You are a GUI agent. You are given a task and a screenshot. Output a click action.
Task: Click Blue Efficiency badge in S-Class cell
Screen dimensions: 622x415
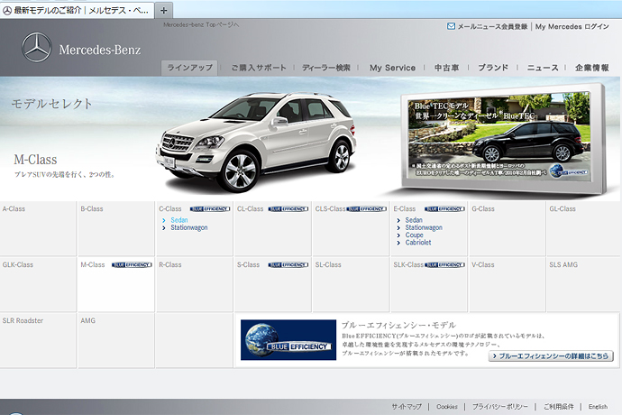[288, 265]
